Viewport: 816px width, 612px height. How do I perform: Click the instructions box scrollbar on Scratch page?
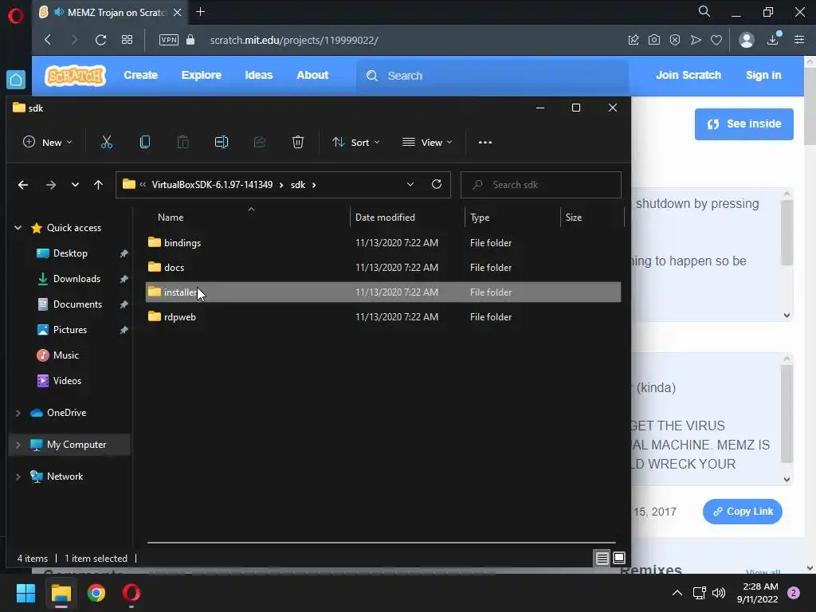pos(787,233)
